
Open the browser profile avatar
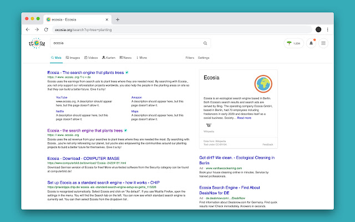[x=318, y=29]
